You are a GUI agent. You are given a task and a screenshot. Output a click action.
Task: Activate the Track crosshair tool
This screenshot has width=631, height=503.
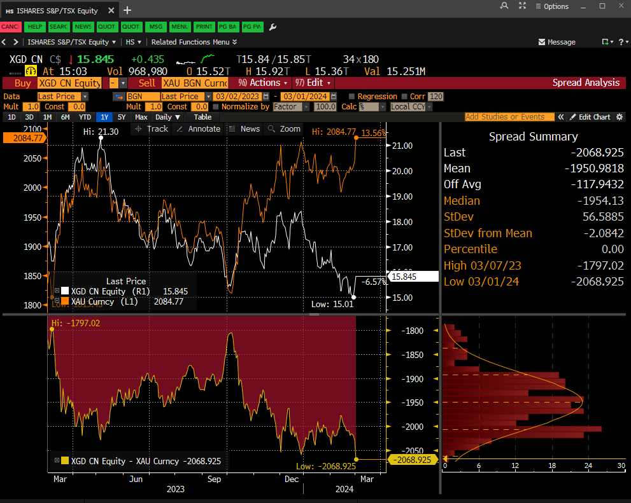click(152, 129)
